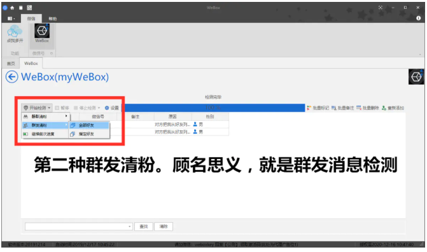
Task: Click the home icon in title bar
Action: coord(12,8)
